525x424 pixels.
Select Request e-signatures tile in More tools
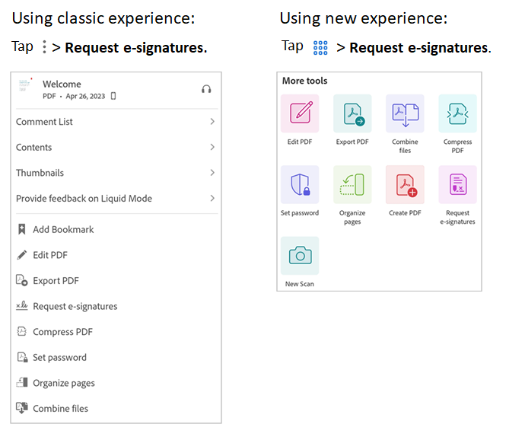coord(457,184)
